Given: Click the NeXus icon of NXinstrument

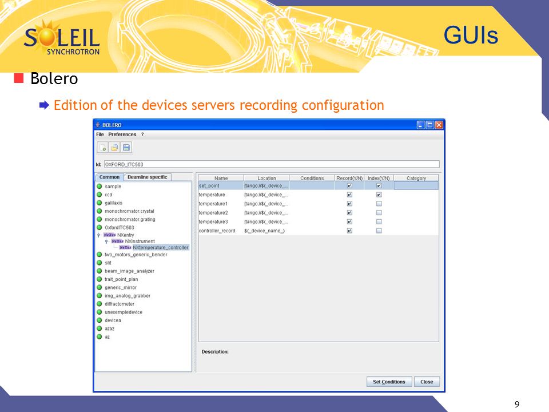Looking at the screenshot, I should pos(117,241).
